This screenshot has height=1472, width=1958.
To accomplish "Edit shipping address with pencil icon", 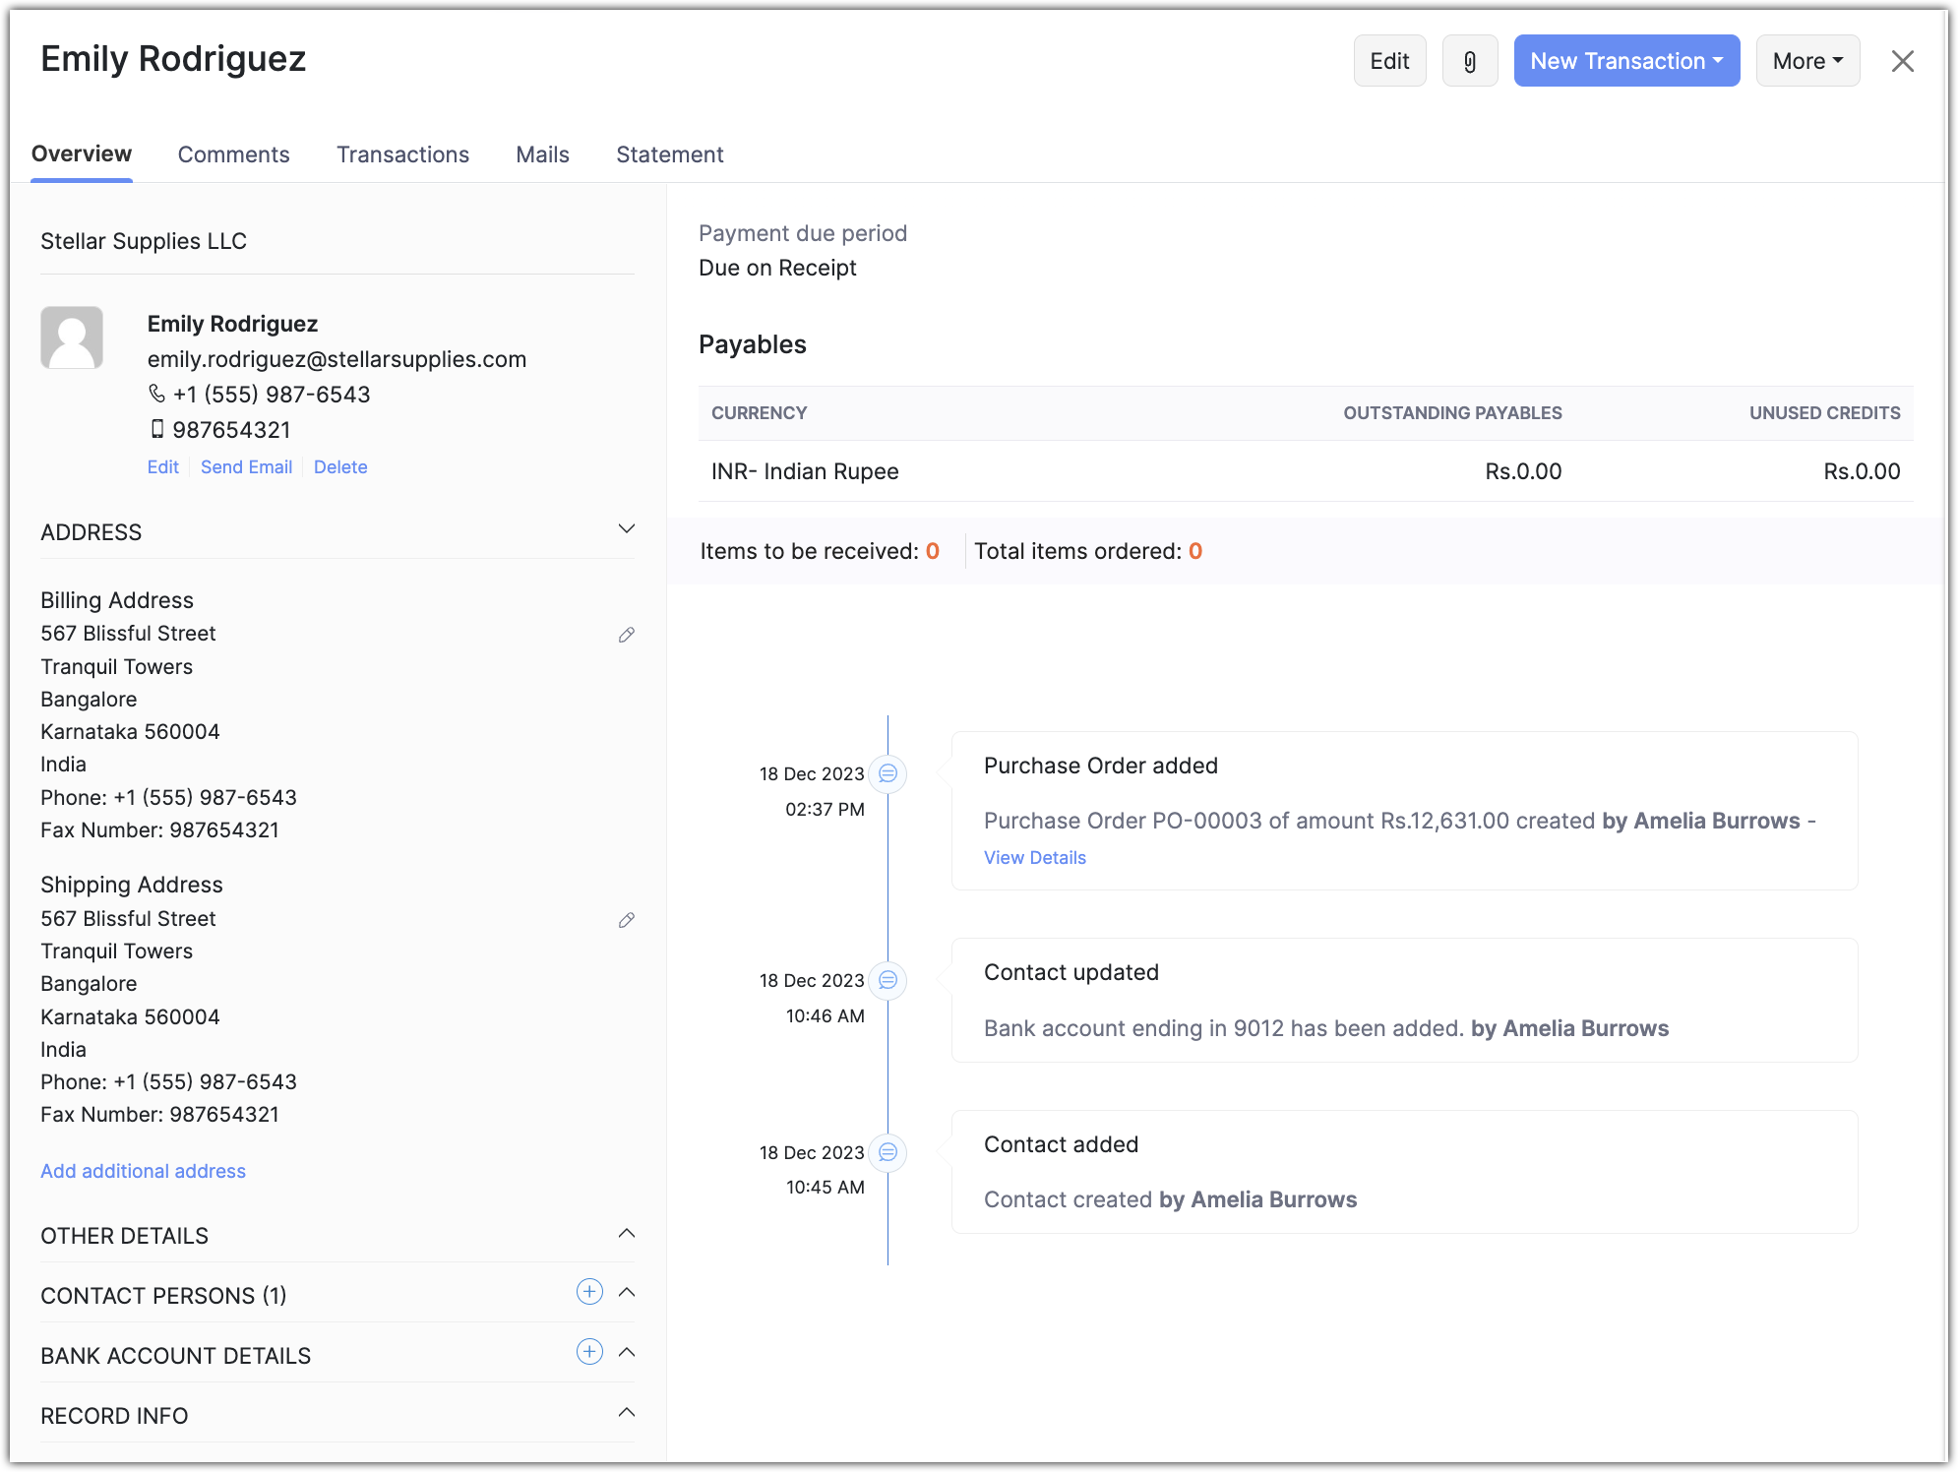I will tap(626, 920).
